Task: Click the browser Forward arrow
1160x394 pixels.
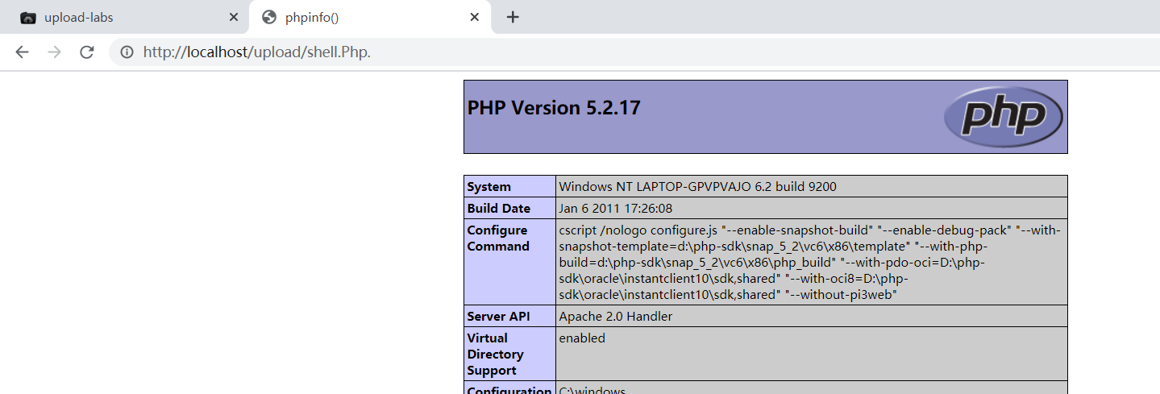Action: [x=54, y=52]
